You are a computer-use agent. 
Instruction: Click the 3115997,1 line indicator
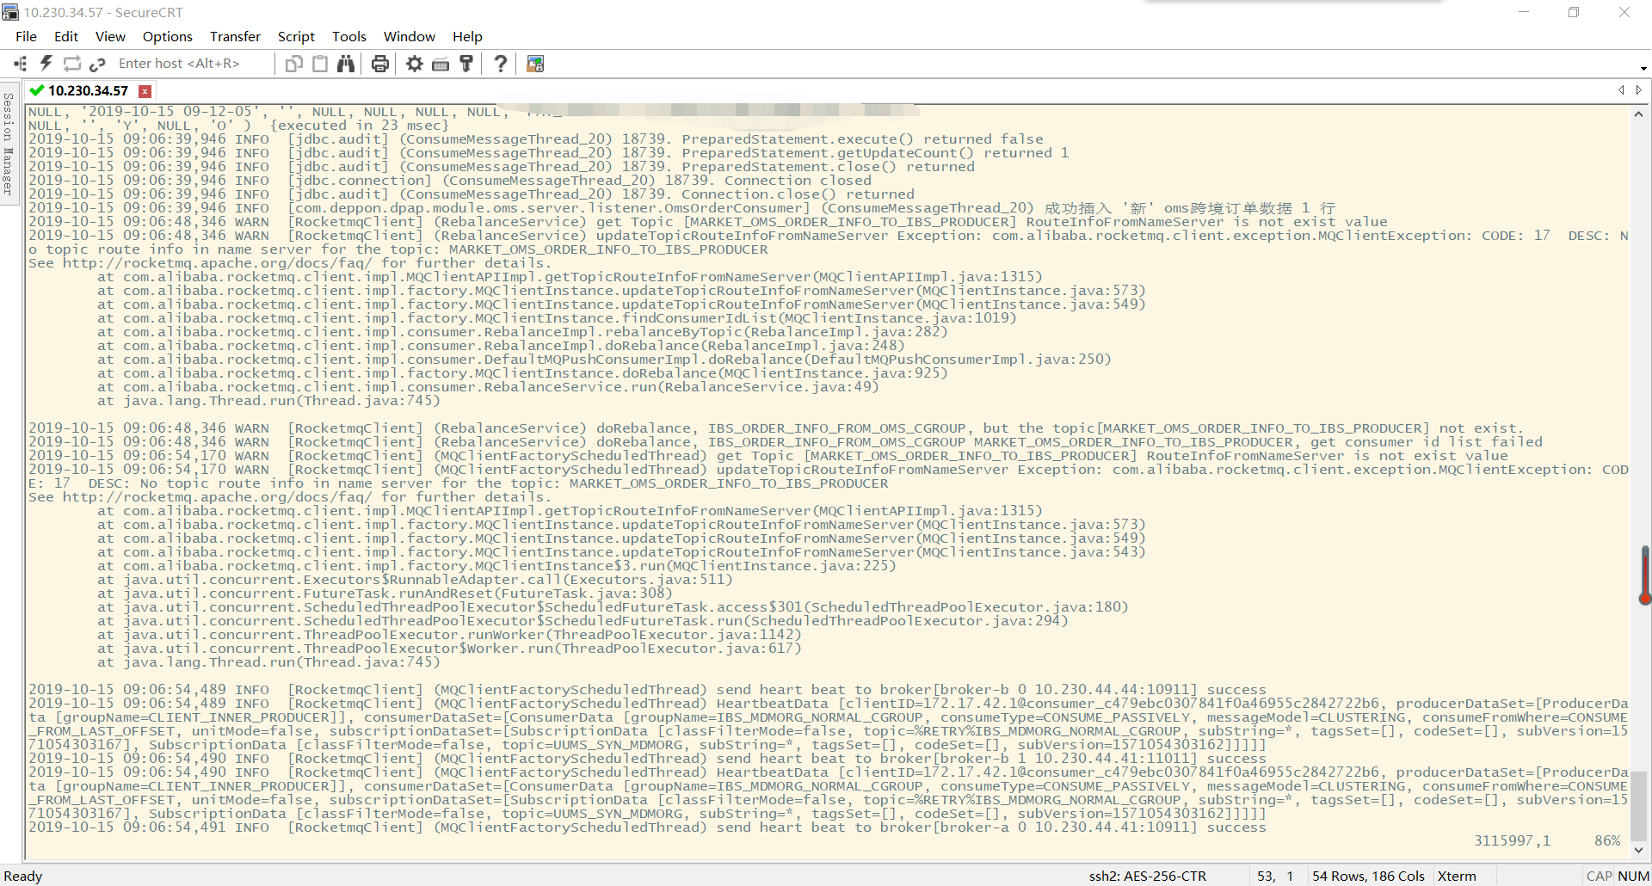[x=1513, y=841]
